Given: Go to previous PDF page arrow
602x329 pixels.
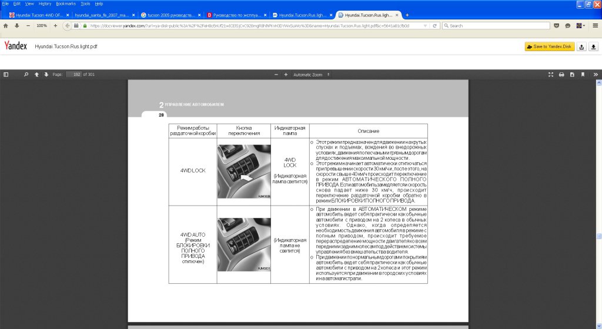Looking at the screenshot, I should click(36, 75).
